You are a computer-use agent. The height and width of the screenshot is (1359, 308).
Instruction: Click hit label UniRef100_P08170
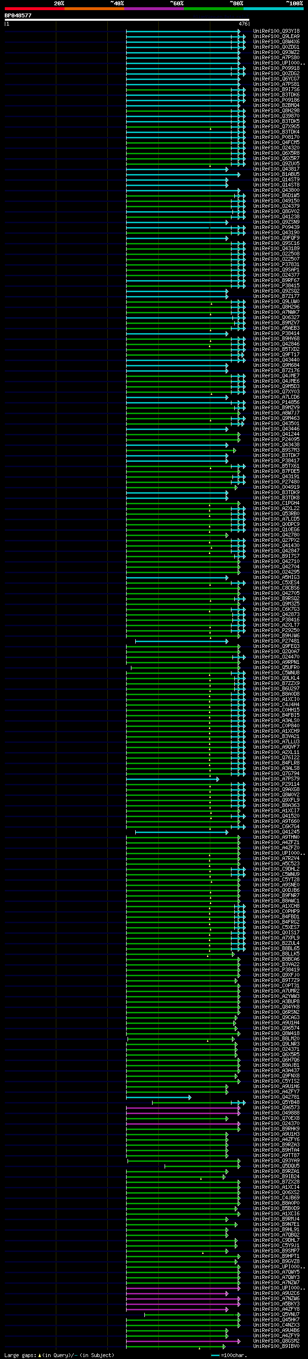click(276, 137)
